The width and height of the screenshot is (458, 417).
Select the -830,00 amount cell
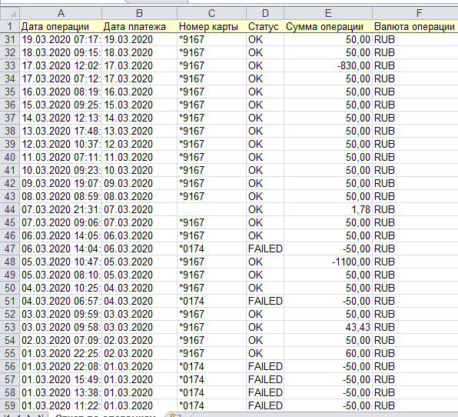click(328, 65)
